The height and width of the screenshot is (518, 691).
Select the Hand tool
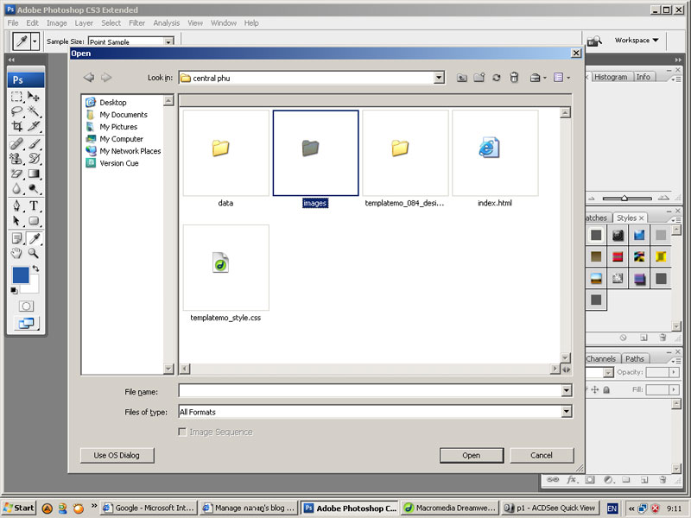point(16,253)
